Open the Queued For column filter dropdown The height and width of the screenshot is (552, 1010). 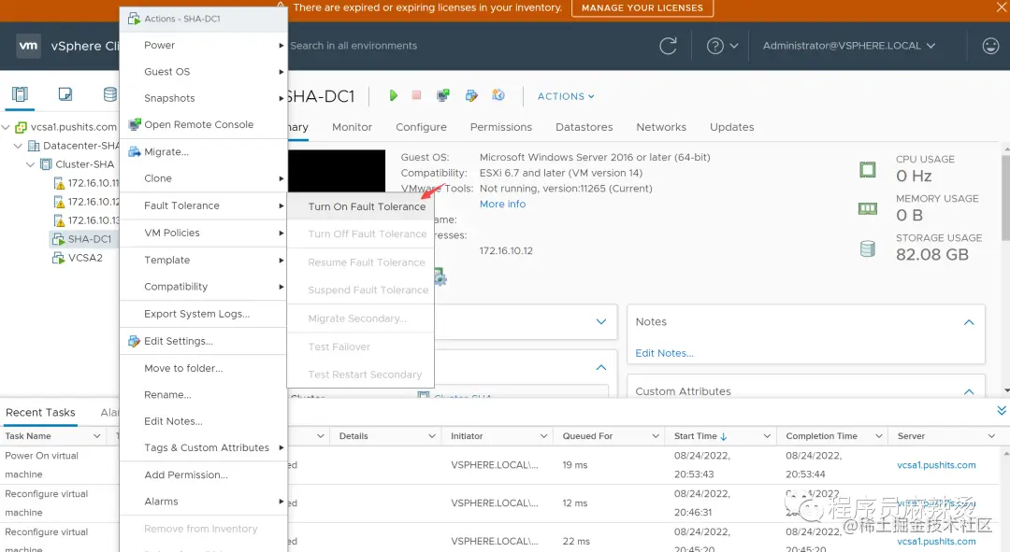point(655,436)
